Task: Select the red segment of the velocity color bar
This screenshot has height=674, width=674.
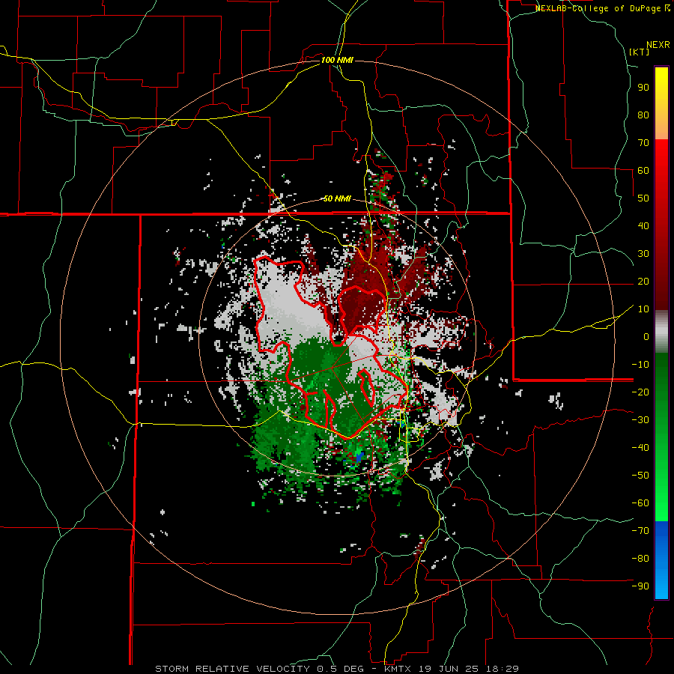Action: click(661, 225)
